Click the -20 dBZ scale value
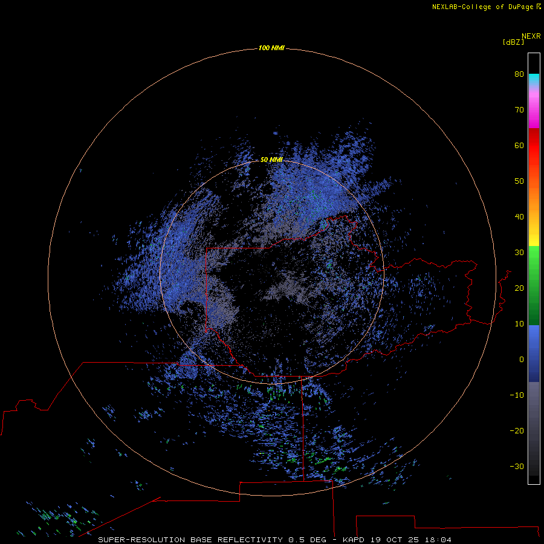The image size is (544, 544). (x=517, y=431)
